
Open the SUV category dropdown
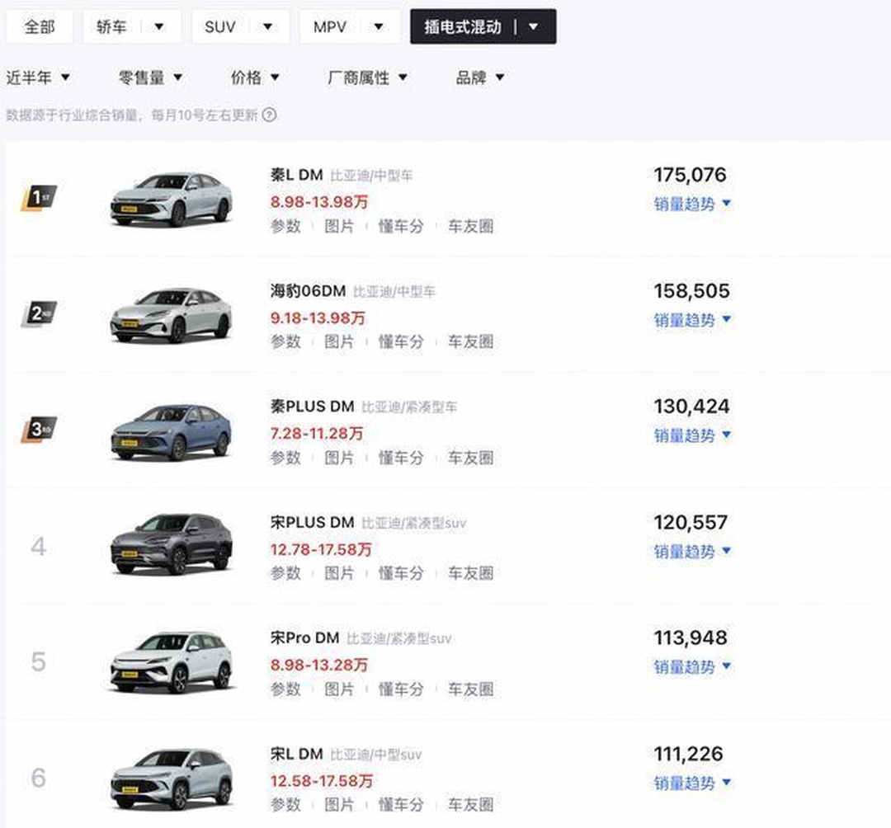[240, 26]
